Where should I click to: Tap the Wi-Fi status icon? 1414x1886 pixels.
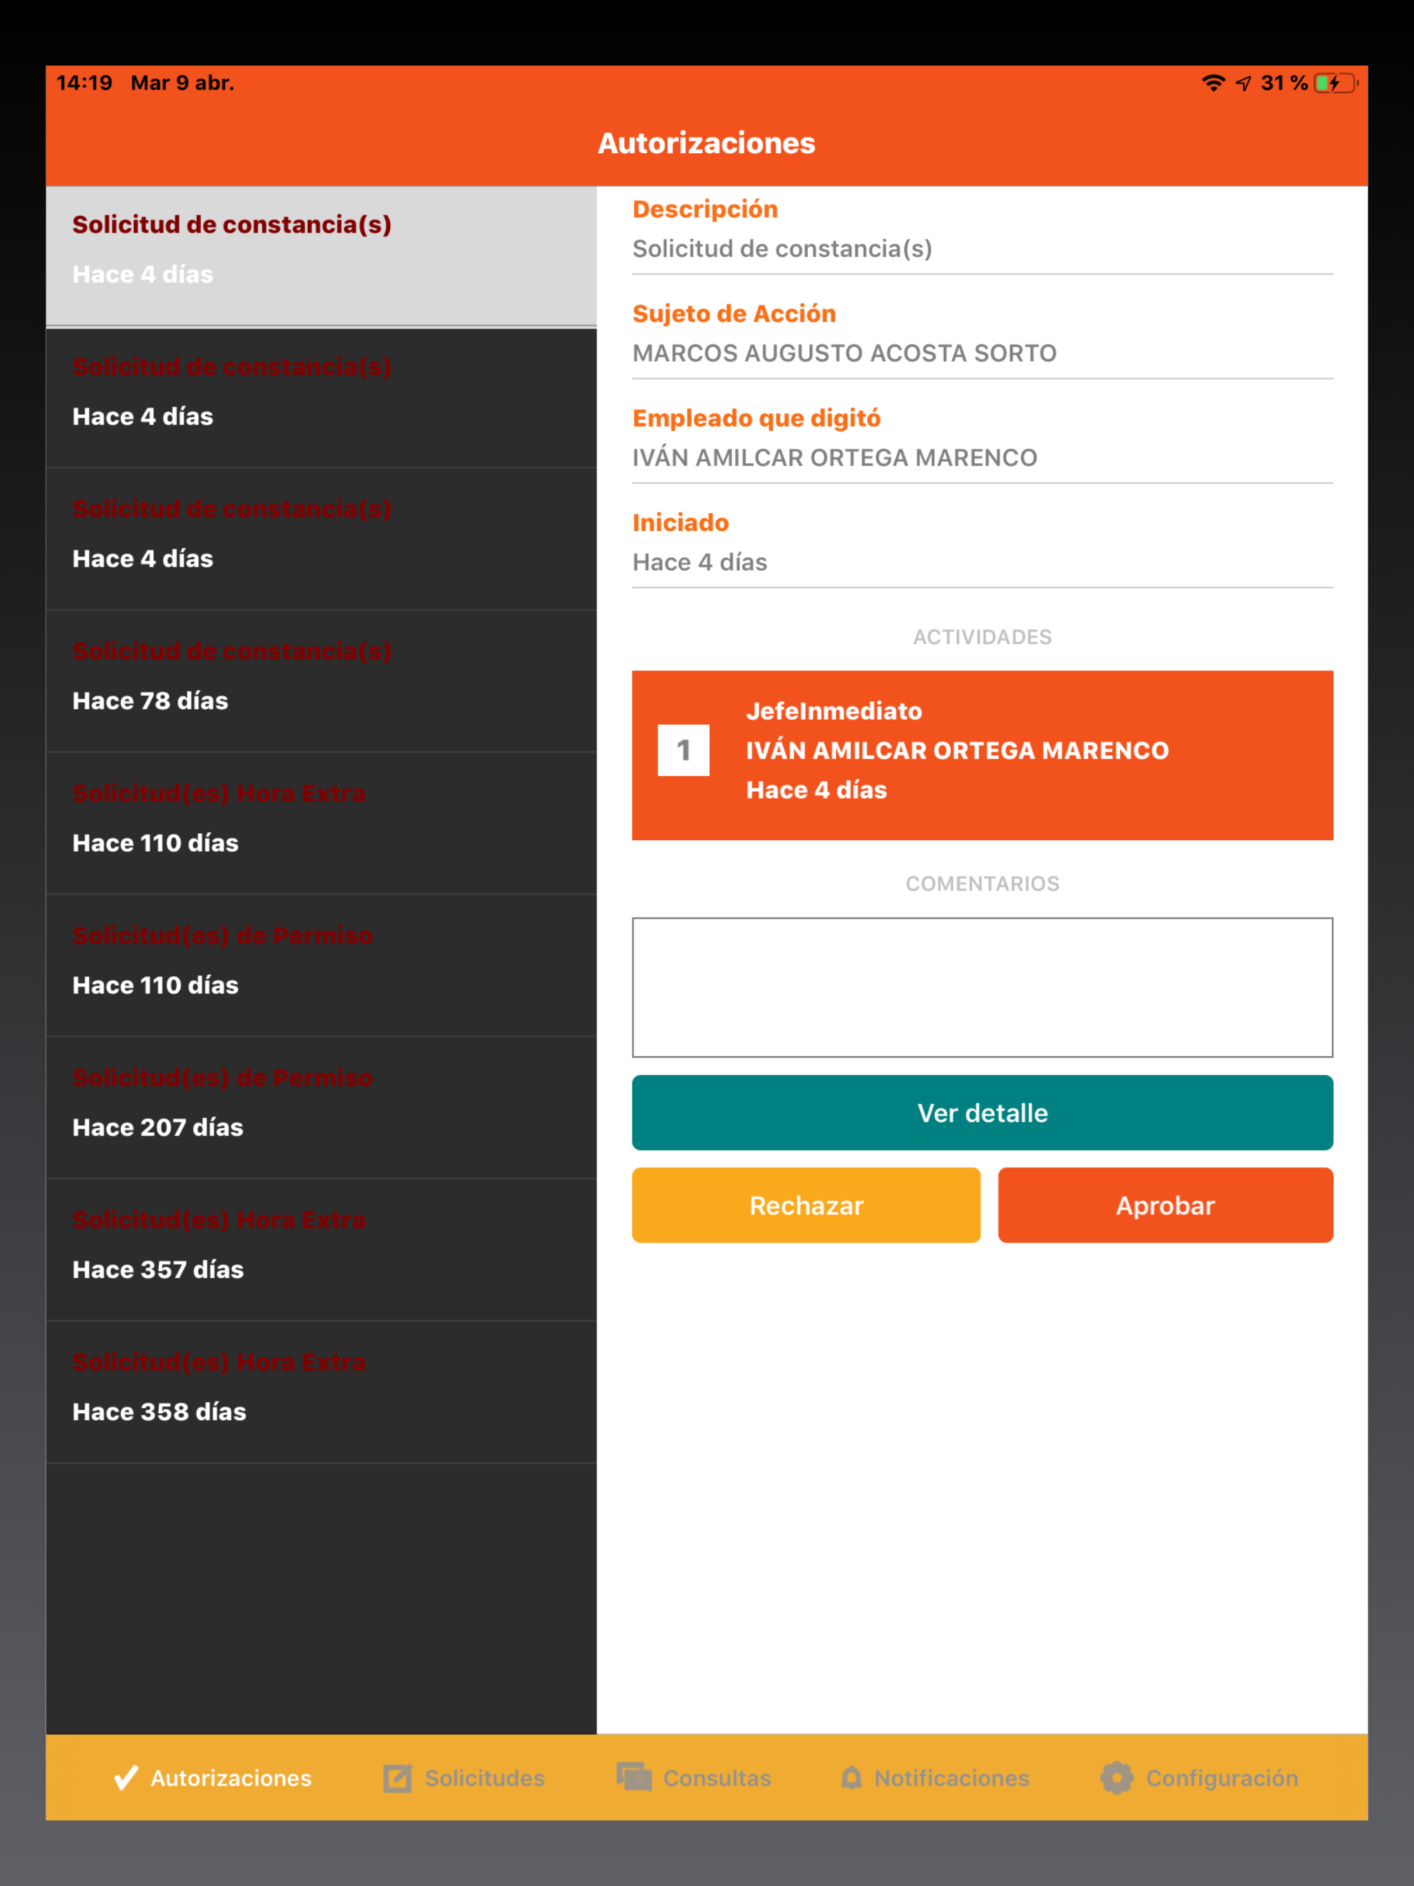1212,83
